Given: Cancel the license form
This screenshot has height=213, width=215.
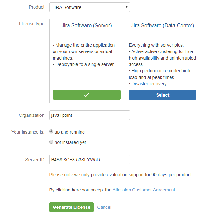Looking at the screenshot, I should pyautogui.click(x=104, y=207).
